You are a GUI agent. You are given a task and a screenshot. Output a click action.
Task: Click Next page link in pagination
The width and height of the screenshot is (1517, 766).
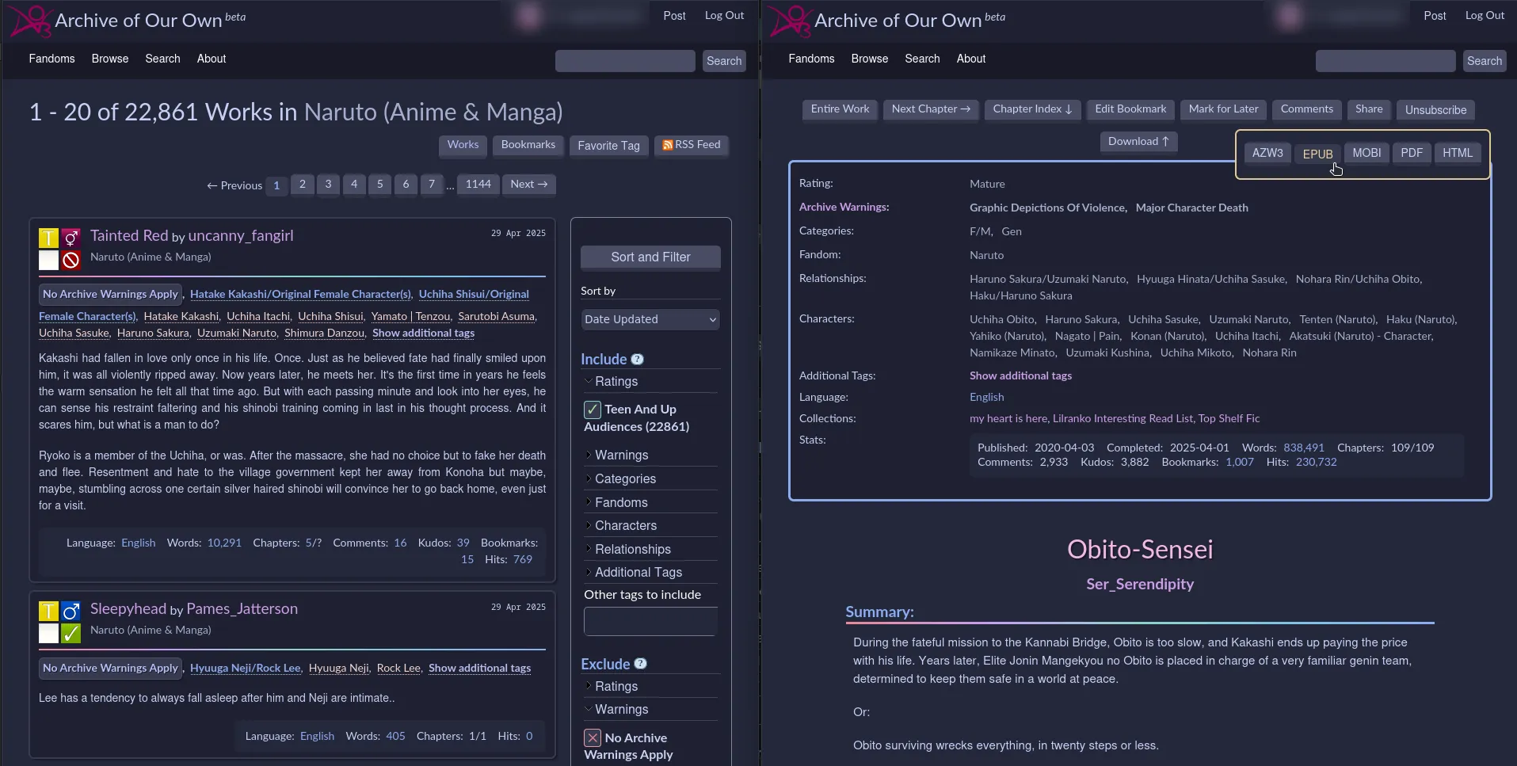528,185
